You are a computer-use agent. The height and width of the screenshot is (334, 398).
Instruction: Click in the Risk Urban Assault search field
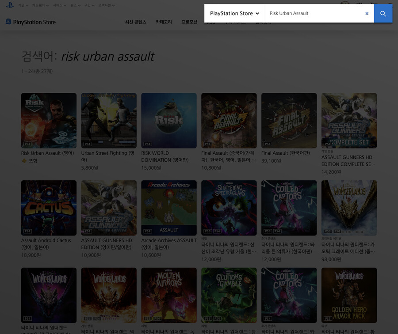click(314, 14)
